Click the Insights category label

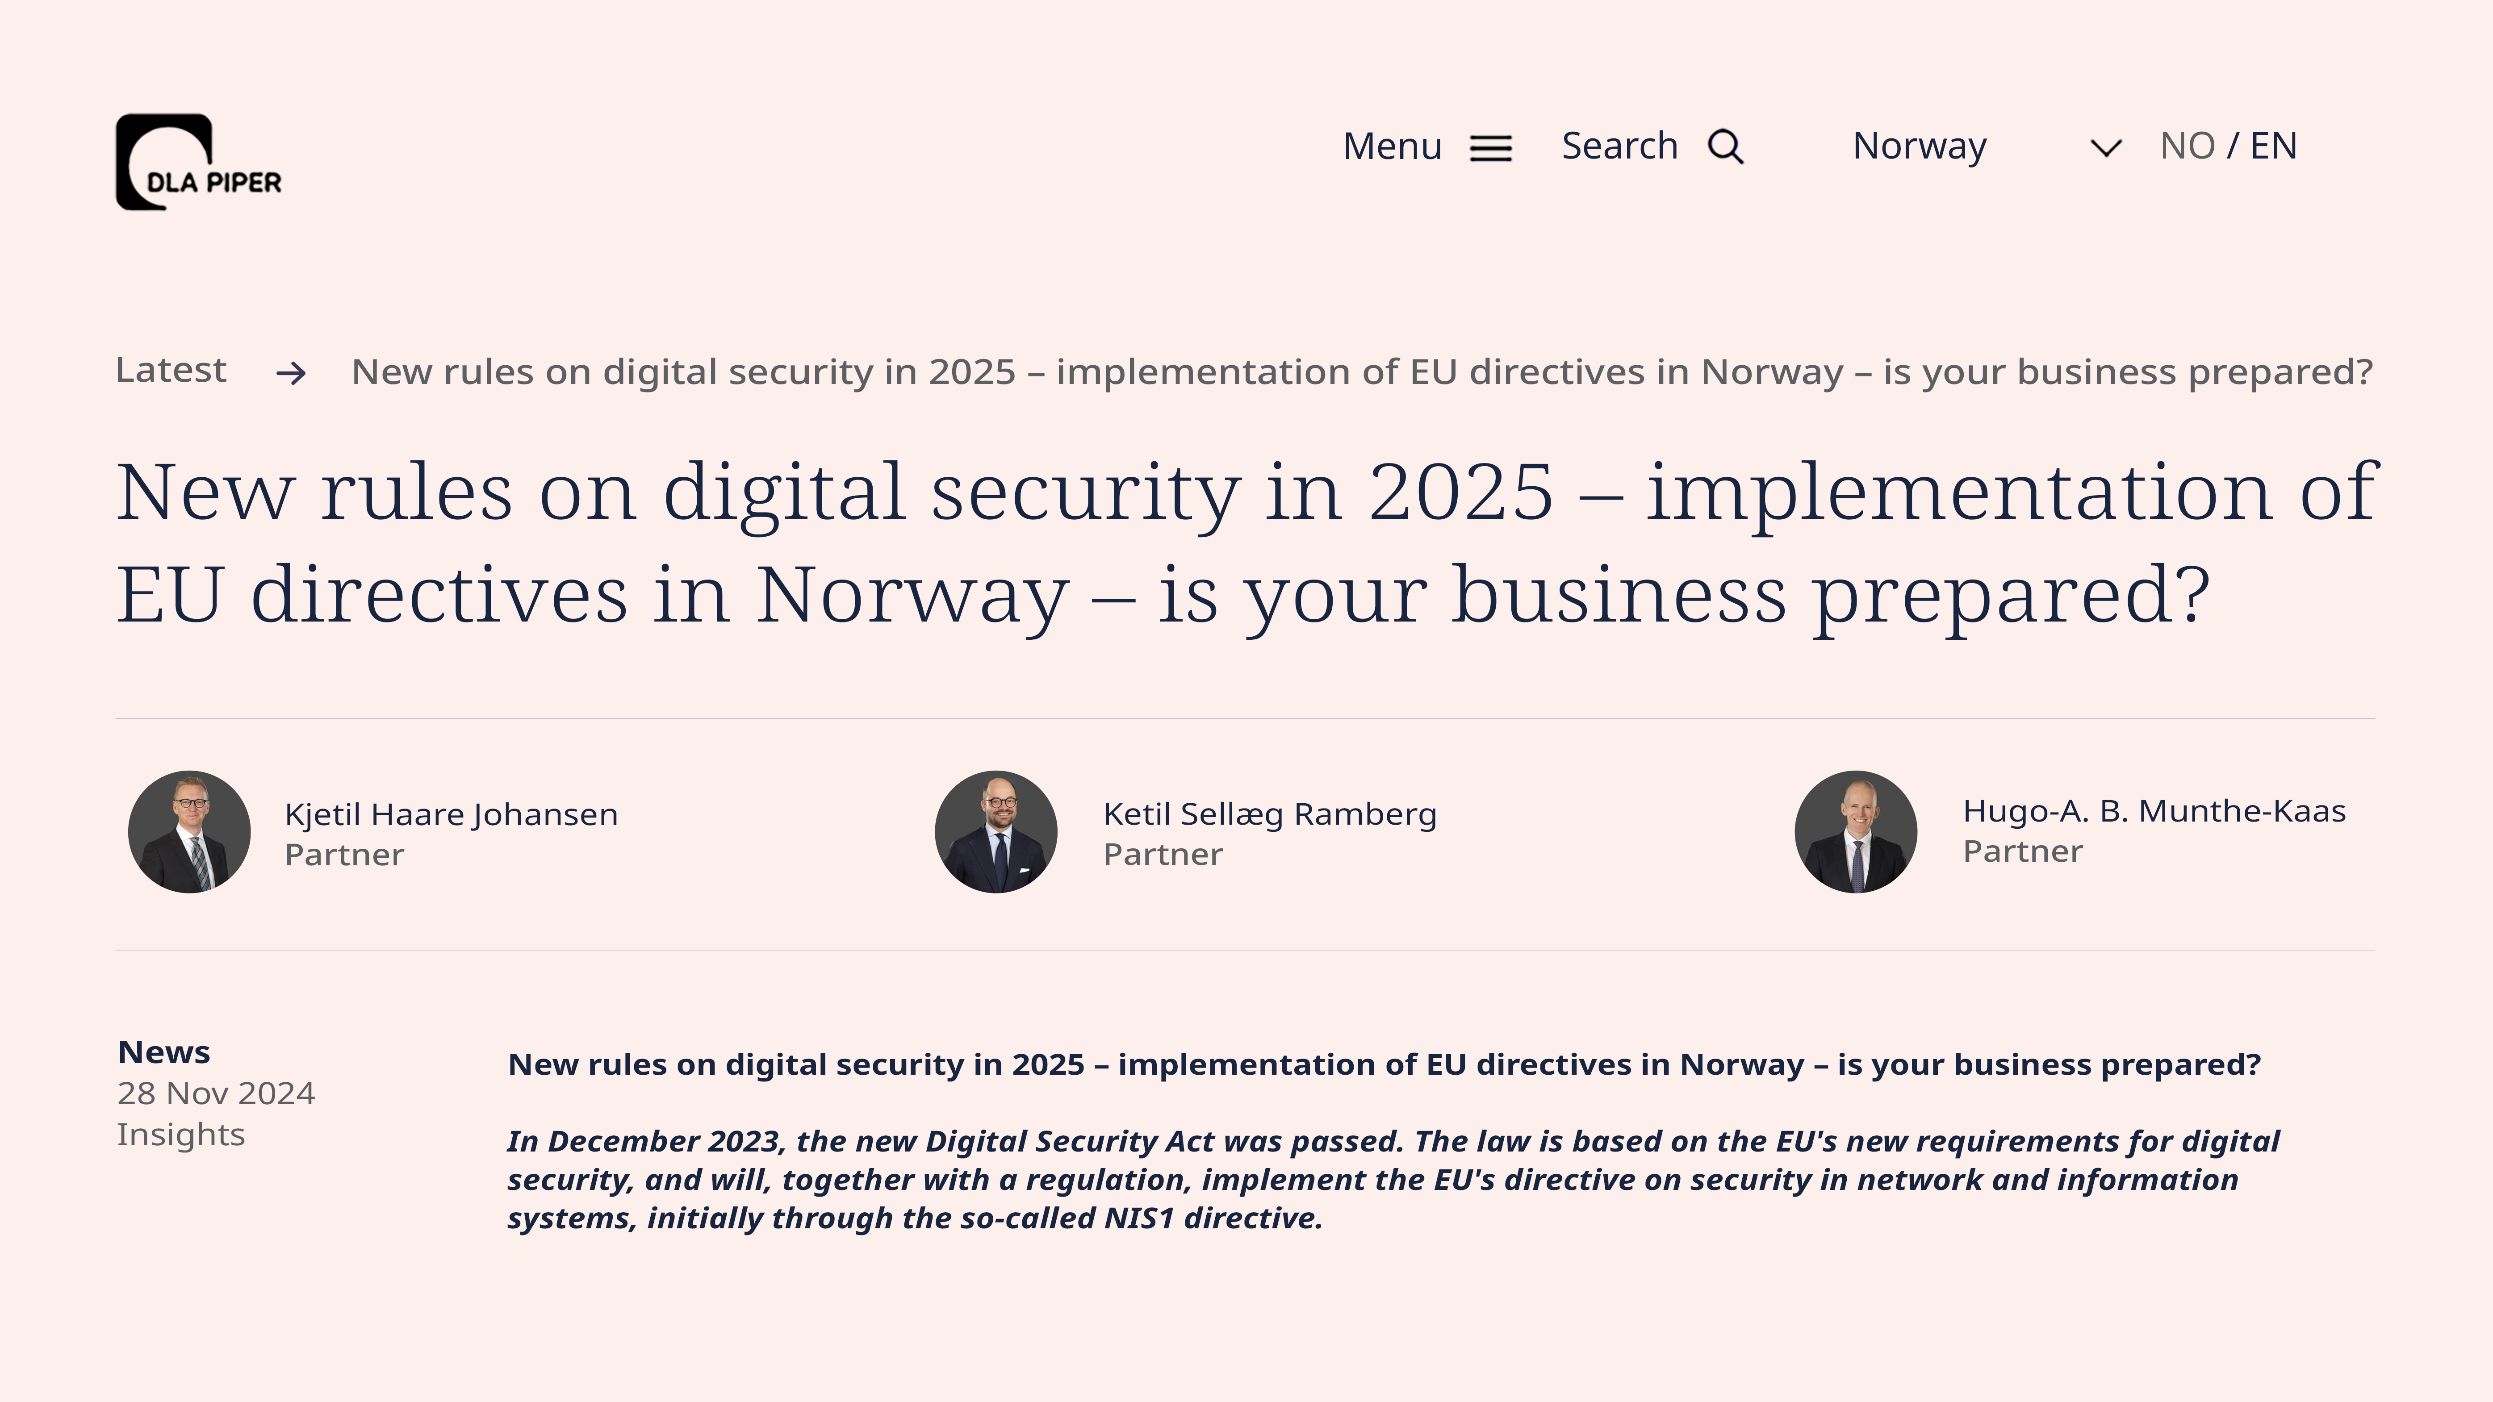(x=181, y=1134)
